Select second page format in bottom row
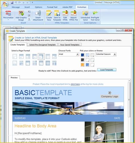Image resolution: width=135 pixels, height=143 pixels. pyautogui.click(x=21, y=63)
